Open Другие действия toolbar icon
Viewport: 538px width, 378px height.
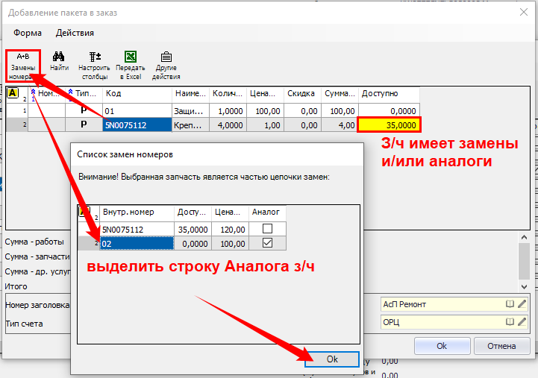[x=166, y=65]
